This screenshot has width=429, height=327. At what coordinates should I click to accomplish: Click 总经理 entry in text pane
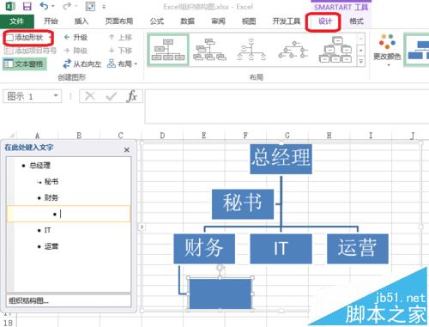[x=39, y=166]
